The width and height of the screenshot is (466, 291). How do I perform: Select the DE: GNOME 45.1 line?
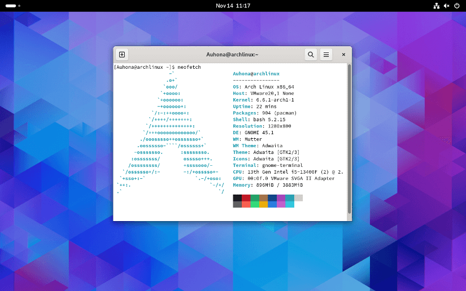click(253, 133)
